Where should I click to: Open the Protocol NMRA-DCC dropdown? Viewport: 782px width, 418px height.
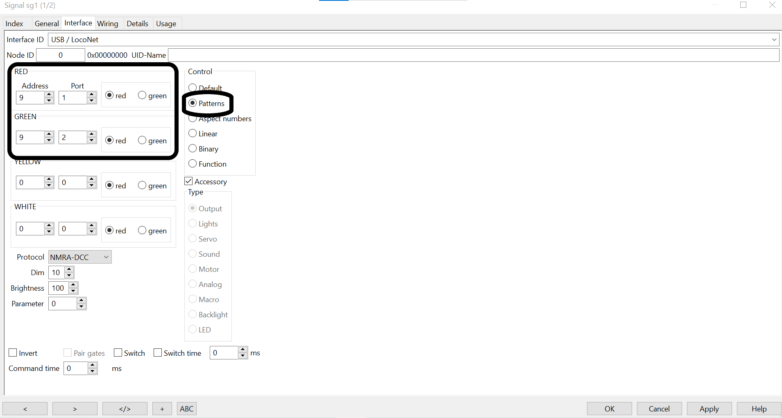tap(80, 257)
